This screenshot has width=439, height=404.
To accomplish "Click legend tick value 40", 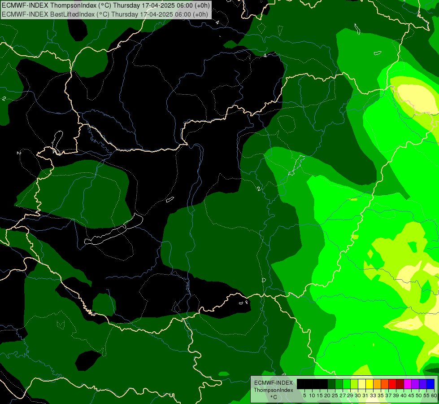I will pyautogui.click(x=404, y=395).
